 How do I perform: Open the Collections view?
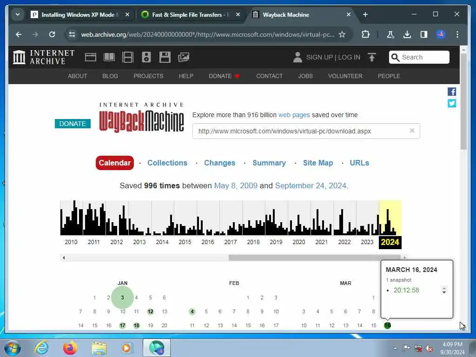coord(167,163)
